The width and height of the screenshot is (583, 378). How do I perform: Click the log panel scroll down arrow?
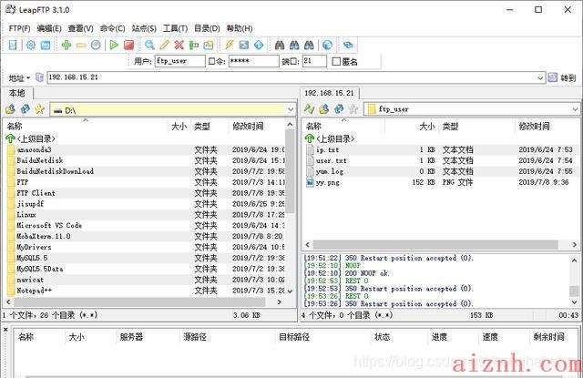click(575, 302)
